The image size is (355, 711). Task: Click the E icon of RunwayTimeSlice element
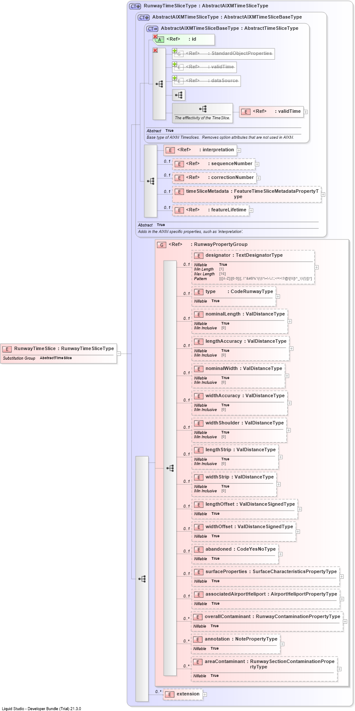(7, 349)
